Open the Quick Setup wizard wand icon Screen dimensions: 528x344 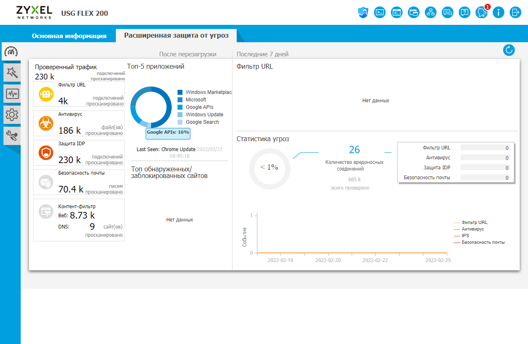(x=12, y=73)
